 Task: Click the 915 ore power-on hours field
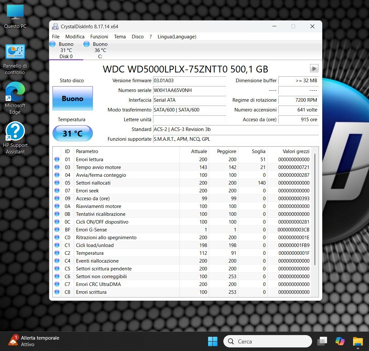click(x=298, y=120)
